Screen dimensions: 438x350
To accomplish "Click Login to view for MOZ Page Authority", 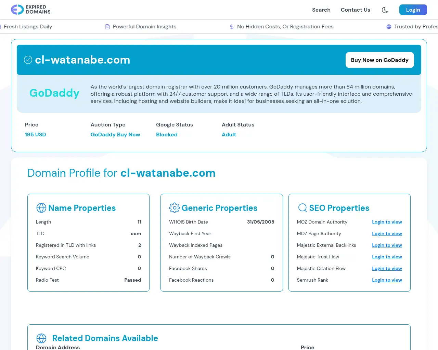I will (x=387, y=234).
